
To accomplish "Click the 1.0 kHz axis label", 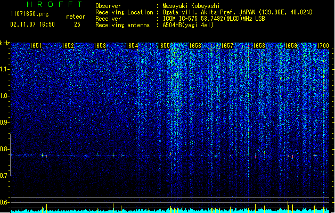I will (x=4, y=96).
